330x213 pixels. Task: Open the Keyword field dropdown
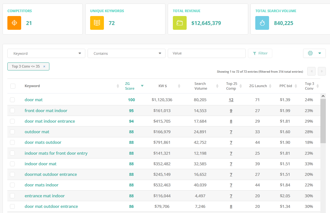tap(46, 53)
